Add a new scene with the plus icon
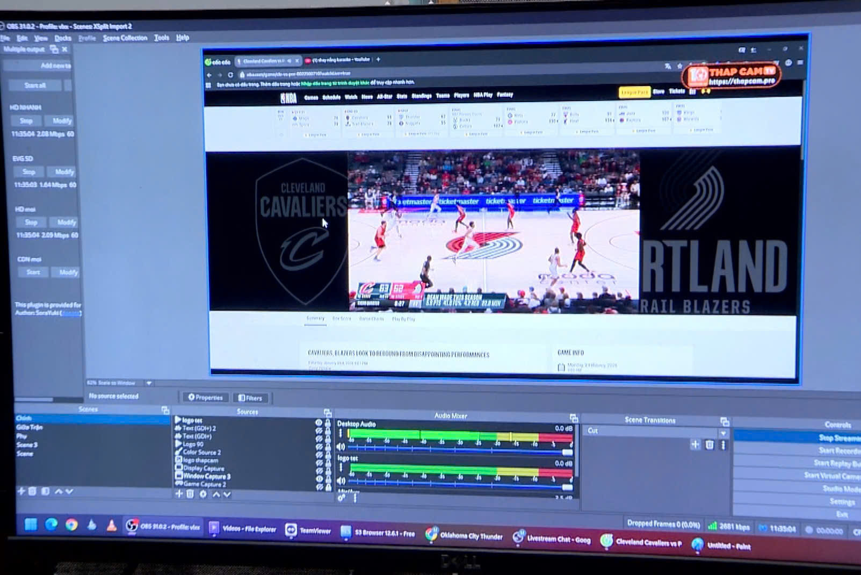The image size is (861, 575). 21,491
